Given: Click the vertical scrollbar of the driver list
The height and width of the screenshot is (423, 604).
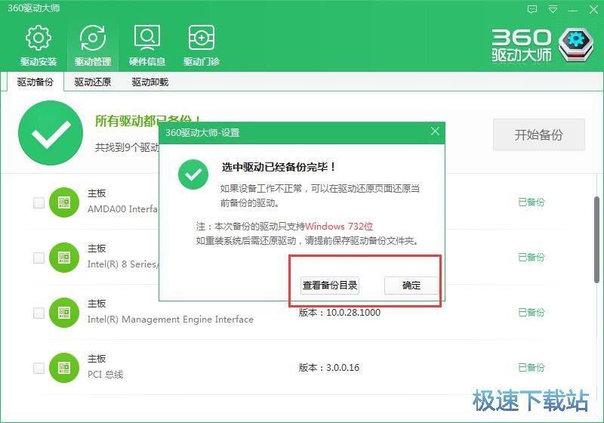Looking at the screenshot, I should tap(596, 239).
